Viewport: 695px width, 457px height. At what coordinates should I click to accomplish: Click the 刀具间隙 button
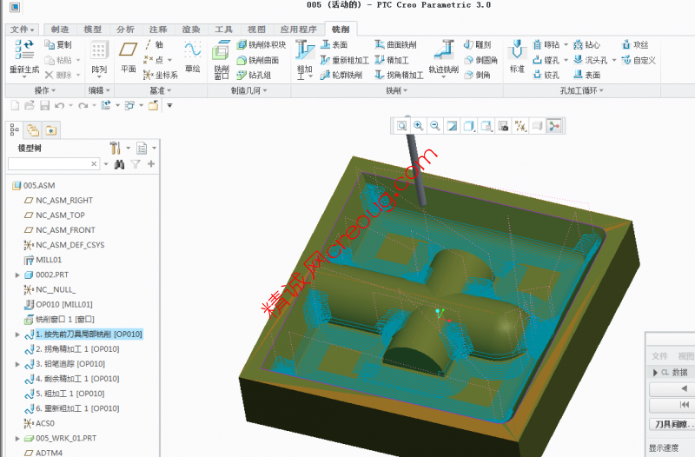[x=672, y=424]
